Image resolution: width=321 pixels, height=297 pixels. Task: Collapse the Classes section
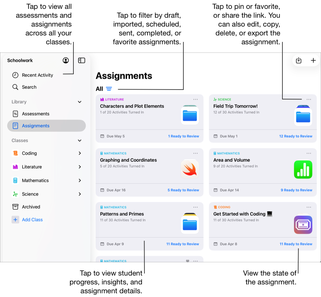point(80,140)
